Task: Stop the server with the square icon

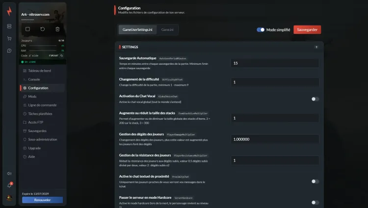Action: click(x=27, y=29)
